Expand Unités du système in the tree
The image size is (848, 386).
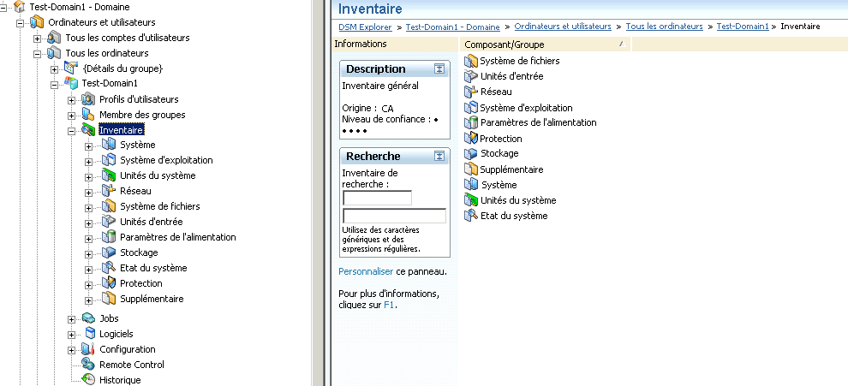pyautogui.click(x=89, y=177)
